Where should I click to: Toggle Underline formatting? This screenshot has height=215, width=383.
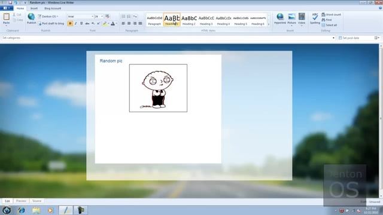coord(81,23)
